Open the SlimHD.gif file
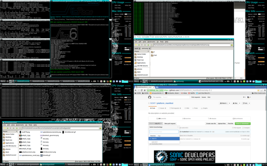 46,156
